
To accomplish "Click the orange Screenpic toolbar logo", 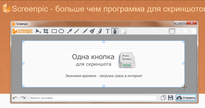I will (22, 31).
